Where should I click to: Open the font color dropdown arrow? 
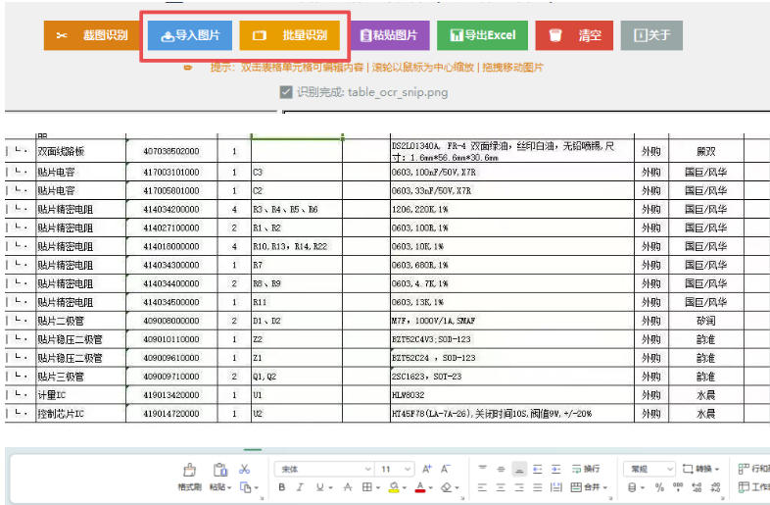pos(431,487)
